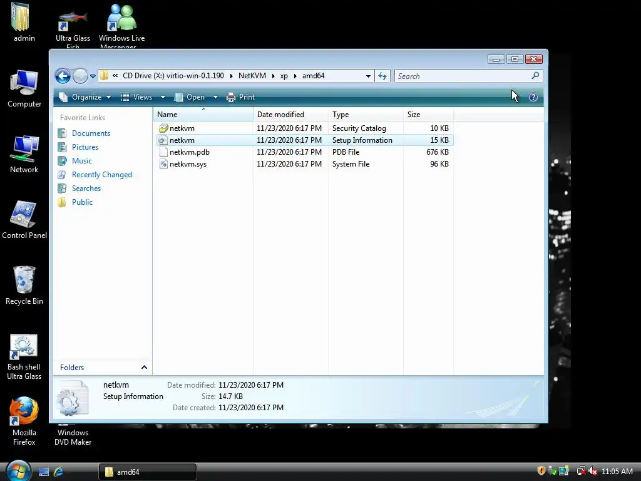Sort by Type column header

366,115
